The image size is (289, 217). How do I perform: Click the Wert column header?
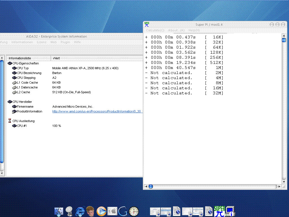pos(97,58)
